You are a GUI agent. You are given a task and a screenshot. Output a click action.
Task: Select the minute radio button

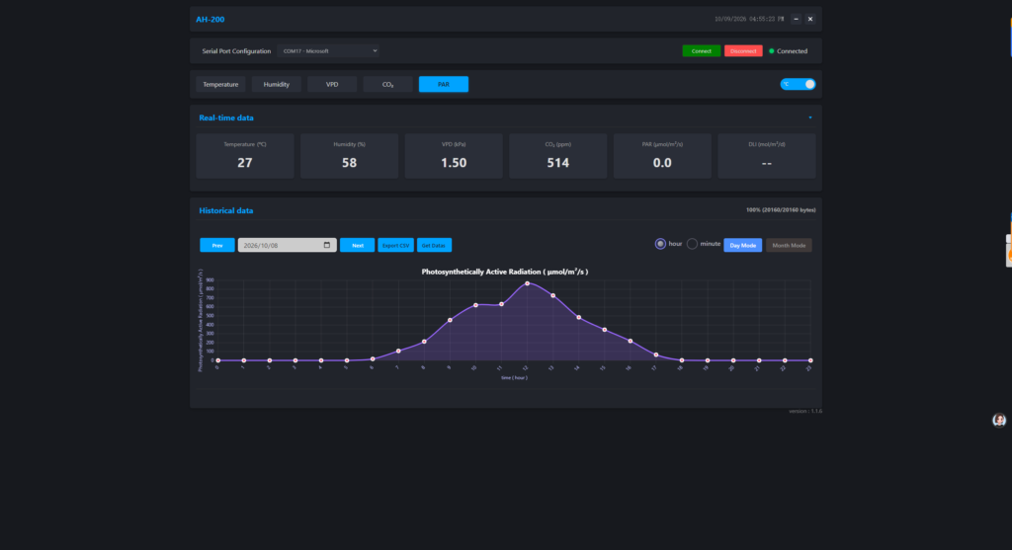point(692,244)
